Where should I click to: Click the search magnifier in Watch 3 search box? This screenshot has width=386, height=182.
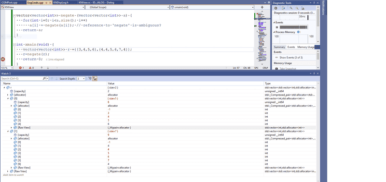click(x=44, y=79)
